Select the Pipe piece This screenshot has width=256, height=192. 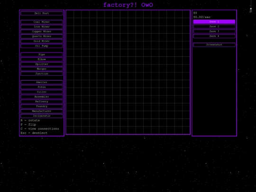(42, 55)
